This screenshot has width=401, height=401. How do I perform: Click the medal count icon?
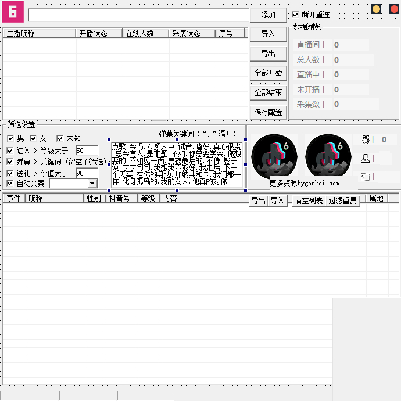366,139
